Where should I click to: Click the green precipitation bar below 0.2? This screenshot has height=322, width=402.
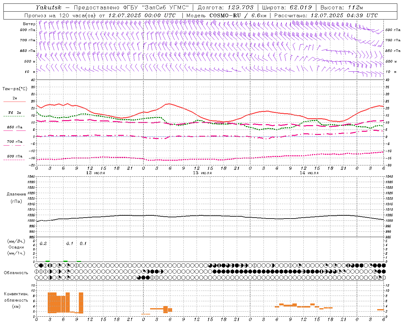pos(47,261)
